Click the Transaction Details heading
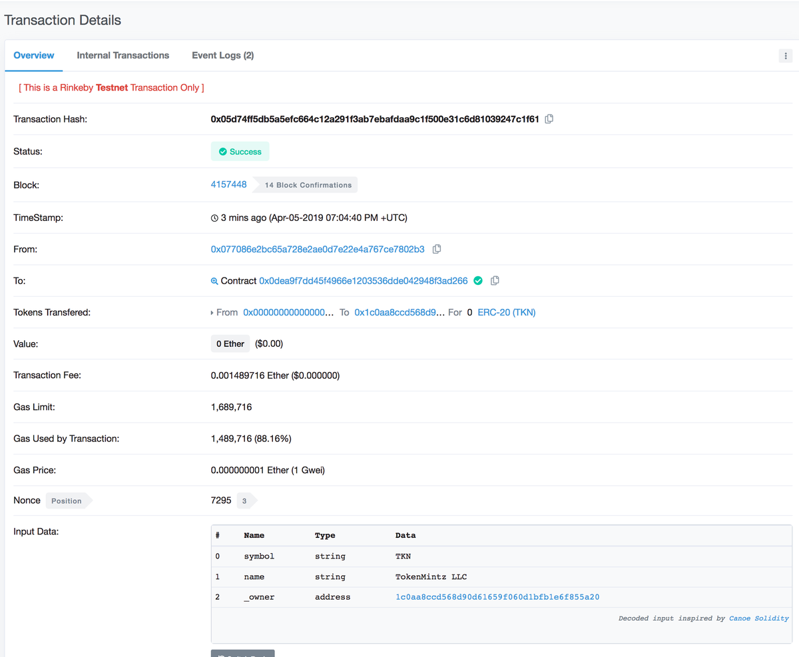Image resolution: width=799 pixels, height=657 pixels. pyautogui.click(x=63, y=20)
